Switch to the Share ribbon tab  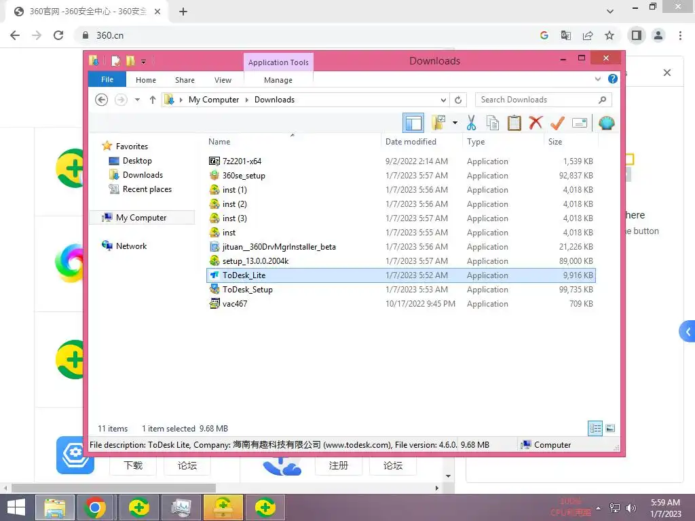pos(185,80)
